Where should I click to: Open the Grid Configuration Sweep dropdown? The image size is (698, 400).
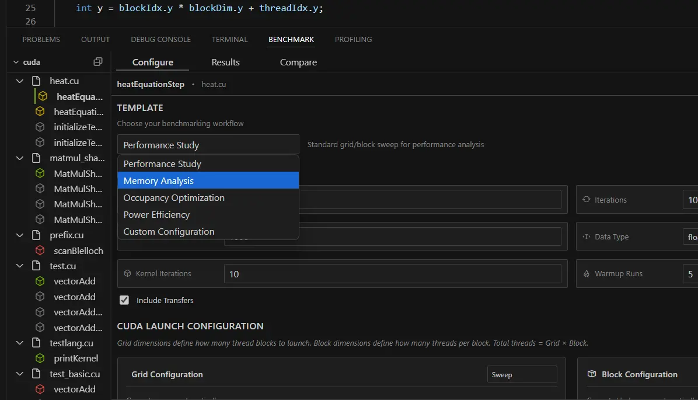pyautogui.click(x=522, y=374)
